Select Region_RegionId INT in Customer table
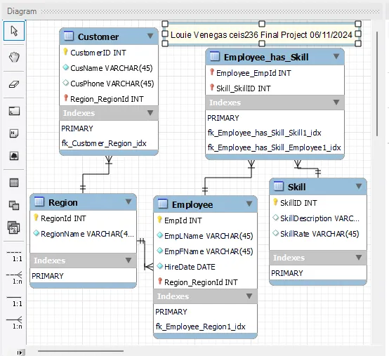Screen dimensions: 389x356 click(x=109, y=99)
